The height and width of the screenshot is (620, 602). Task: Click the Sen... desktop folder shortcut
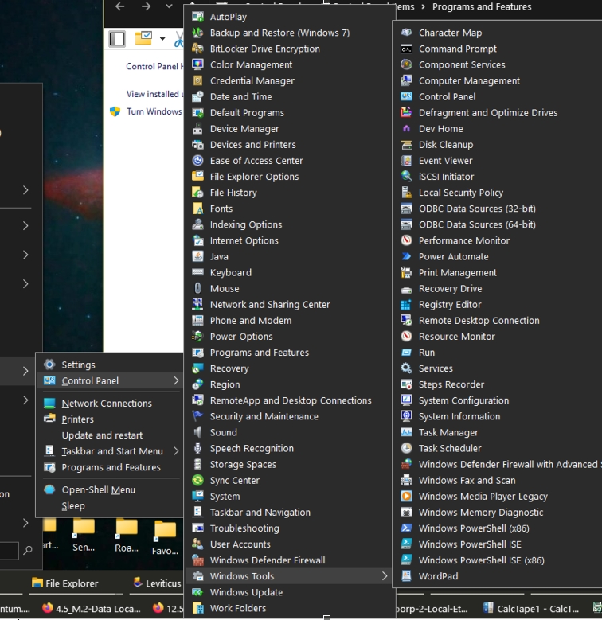tap(84, 535)
